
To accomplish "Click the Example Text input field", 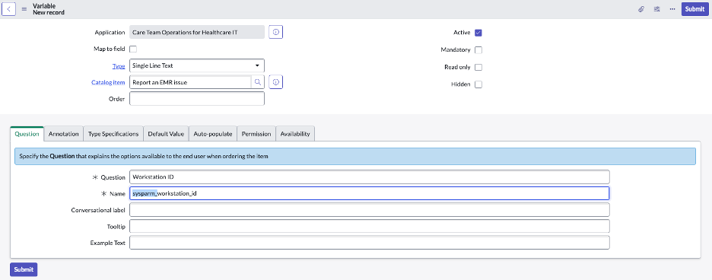I will point(369,243).
